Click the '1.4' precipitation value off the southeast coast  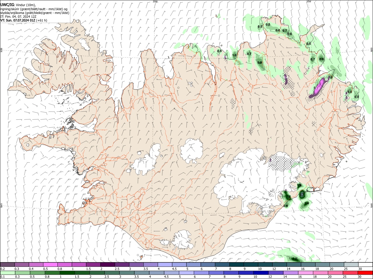(x=306, y=204)
